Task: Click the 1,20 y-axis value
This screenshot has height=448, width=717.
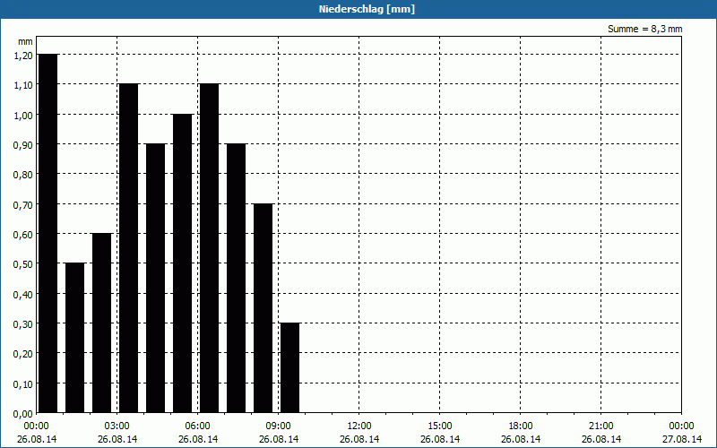Action: click(23, 55)
